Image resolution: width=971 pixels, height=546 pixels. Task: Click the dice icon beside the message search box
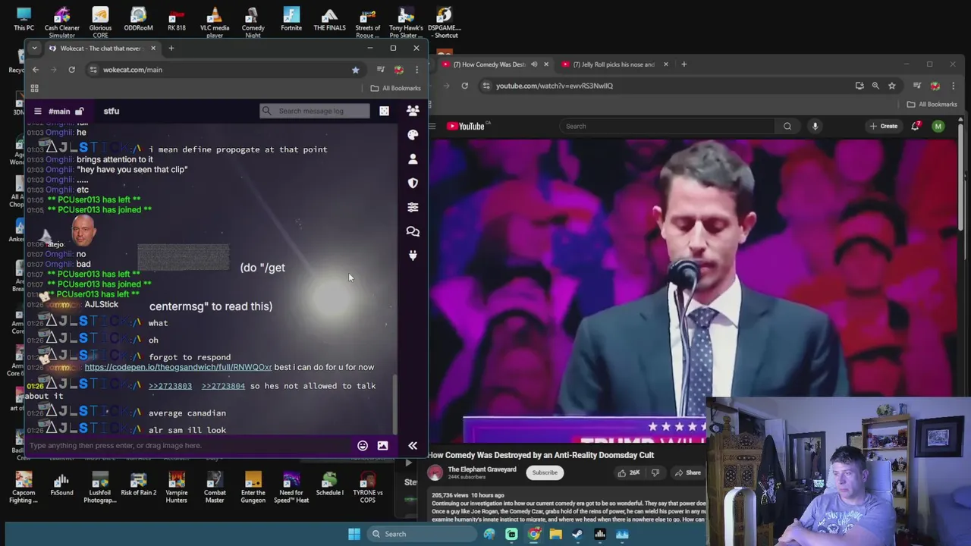pyautogui.click(x=384, y=111)
